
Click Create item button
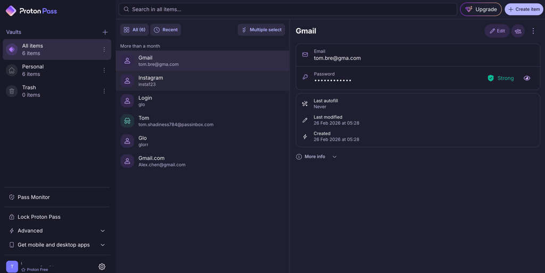(x=524, y=10)
